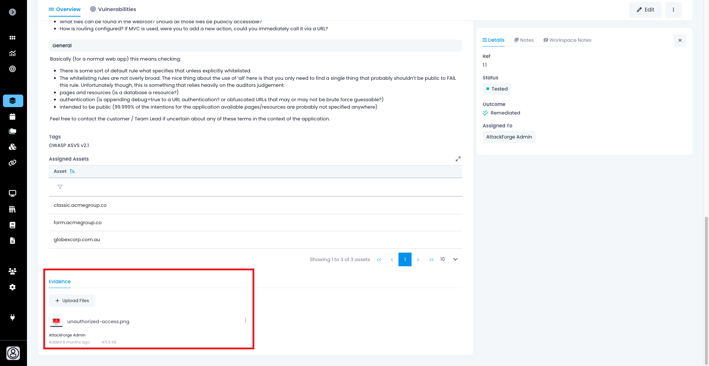Open the target vulnerabilities icon in sidebar
The image size is (709, 366).
pyautogui.click(x=13, y=69)
